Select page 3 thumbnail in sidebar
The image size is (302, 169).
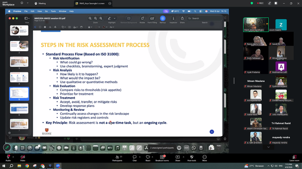(x=19, y=61)
